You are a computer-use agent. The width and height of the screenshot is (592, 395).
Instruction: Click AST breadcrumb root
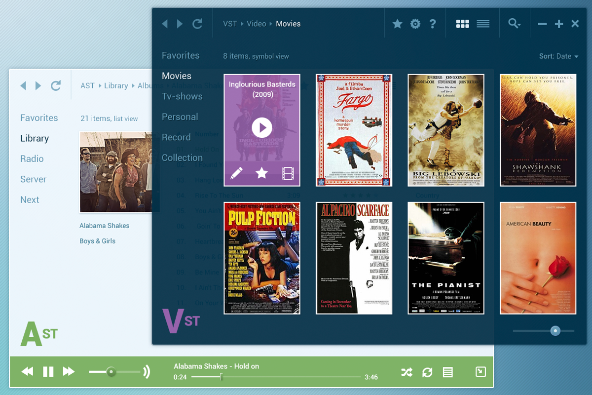87,86
